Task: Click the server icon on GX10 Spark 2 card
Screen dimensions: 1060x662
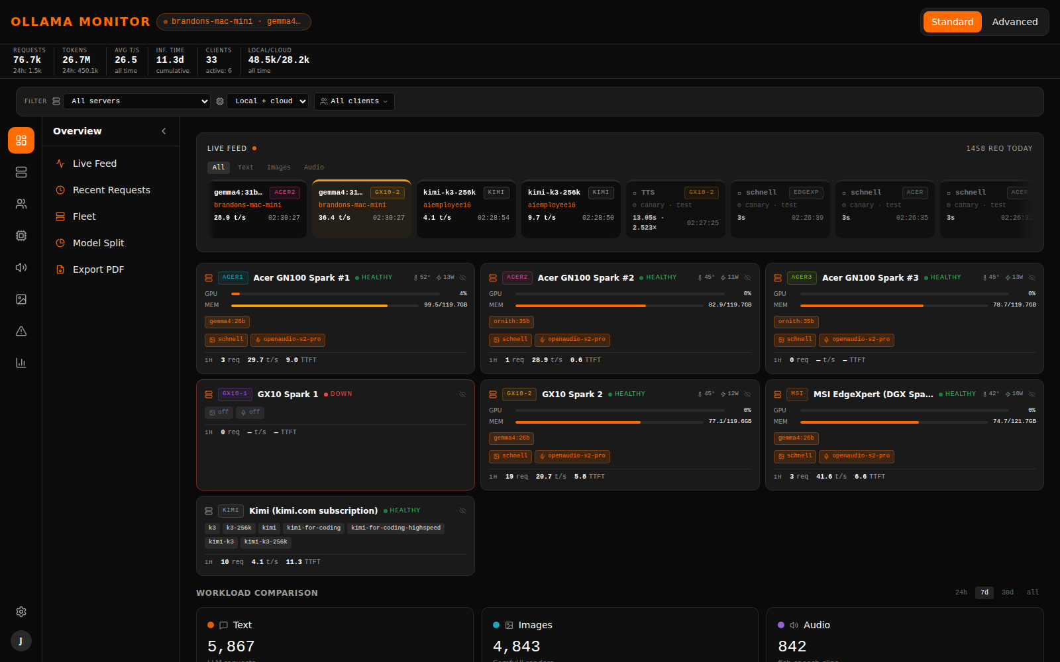Action: coord(493,395)
